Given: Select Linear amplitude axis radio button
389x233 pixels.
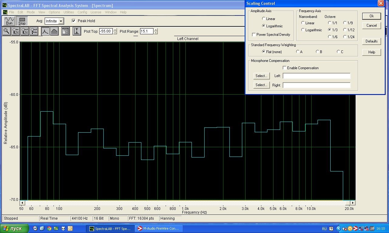Looking at the screenshot, I should coord(263,19).
